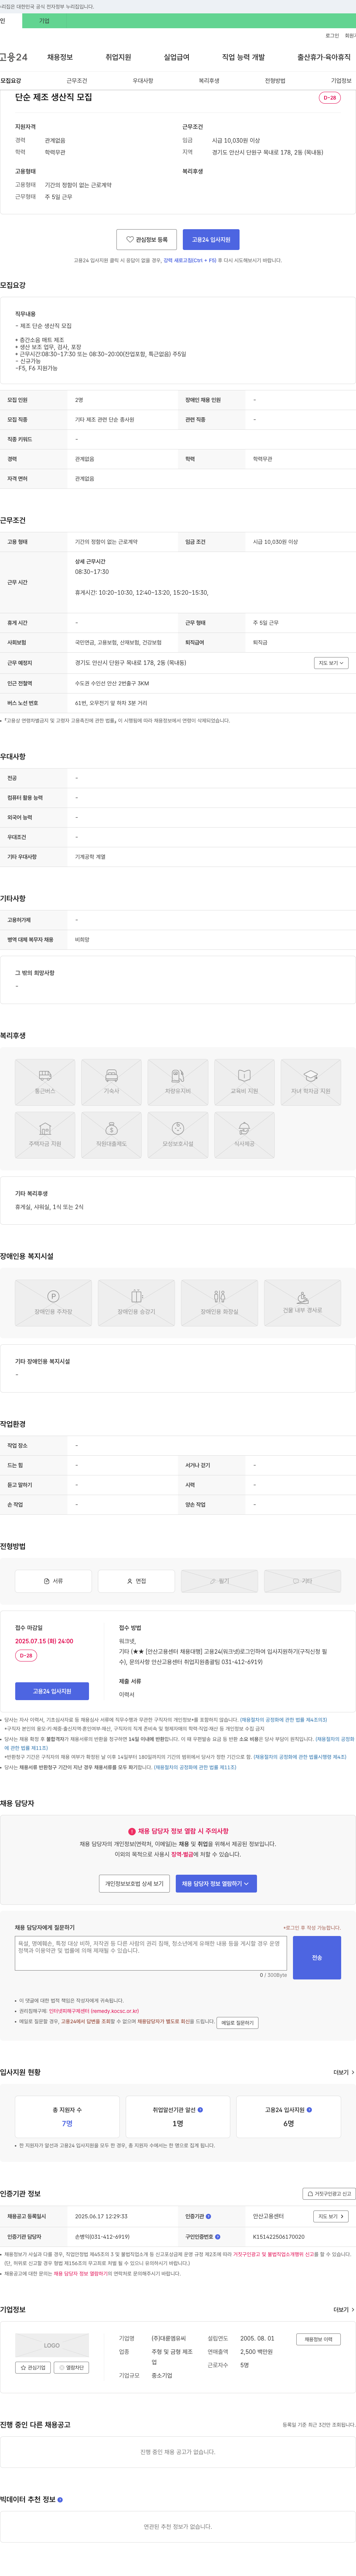Click the D-28 badge near job title
This screenshot has width=356, height=2576.
pyautogui.click(x=330, y=98)
